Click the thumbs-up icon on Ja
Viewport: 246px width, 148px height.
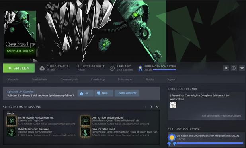coord(82,93)
